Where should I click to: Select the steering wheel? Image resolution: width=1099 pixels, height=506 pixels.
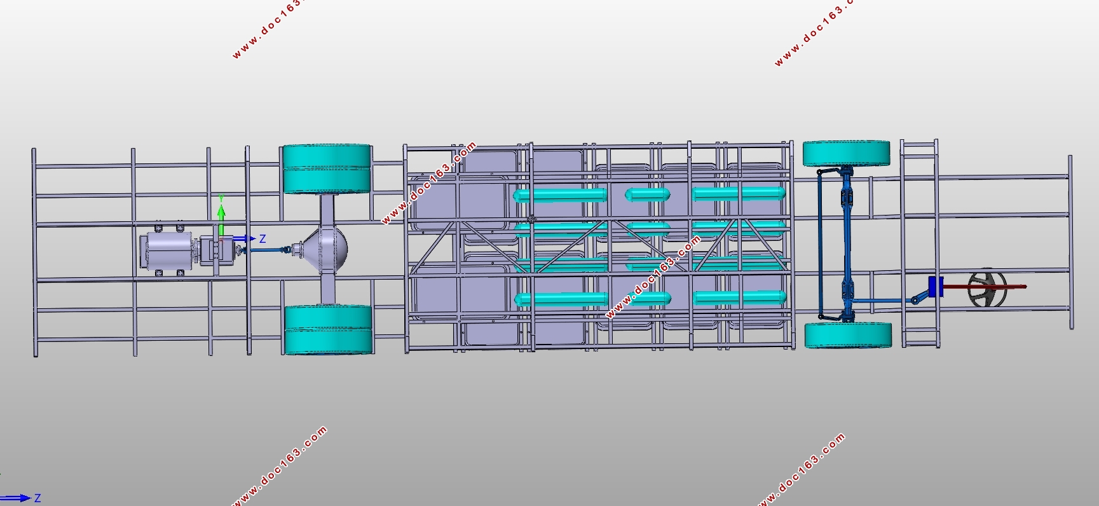pyautogui.click(x=987, y=289)
